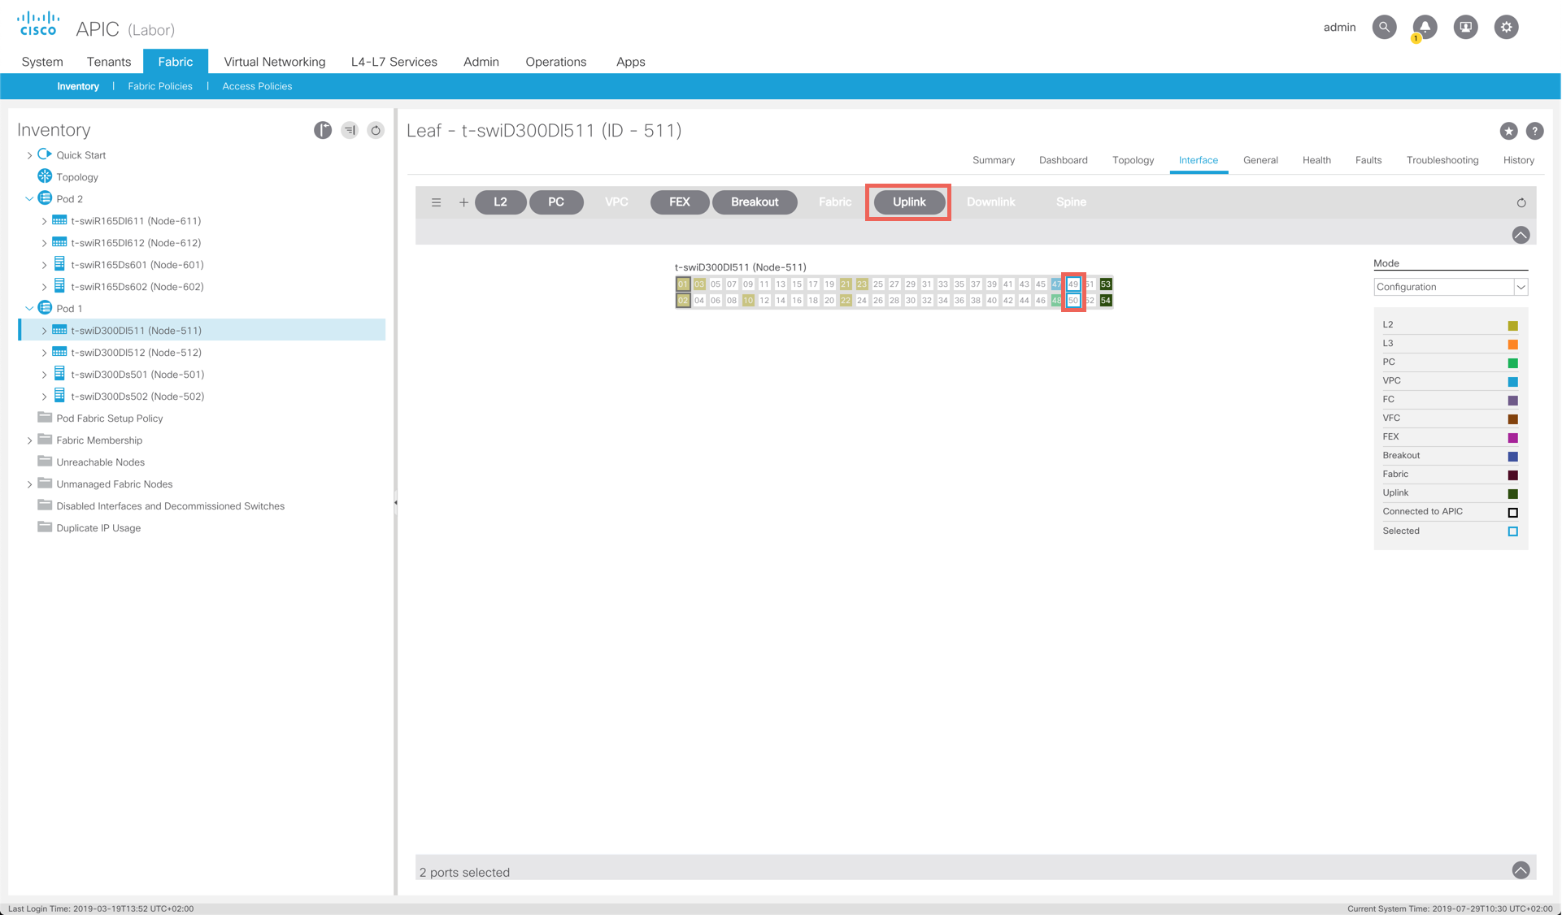This screenshot has width=1562, height=915.
Task: Click the favorite star icon
Action: click(1508, 131)
